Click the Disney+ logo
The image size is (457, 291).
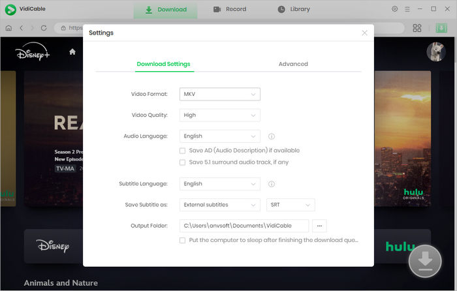(33, 52)
